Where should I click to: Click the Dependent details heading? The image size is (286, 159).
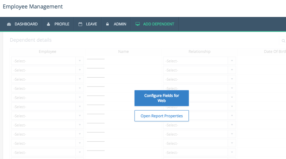point(31,40)
